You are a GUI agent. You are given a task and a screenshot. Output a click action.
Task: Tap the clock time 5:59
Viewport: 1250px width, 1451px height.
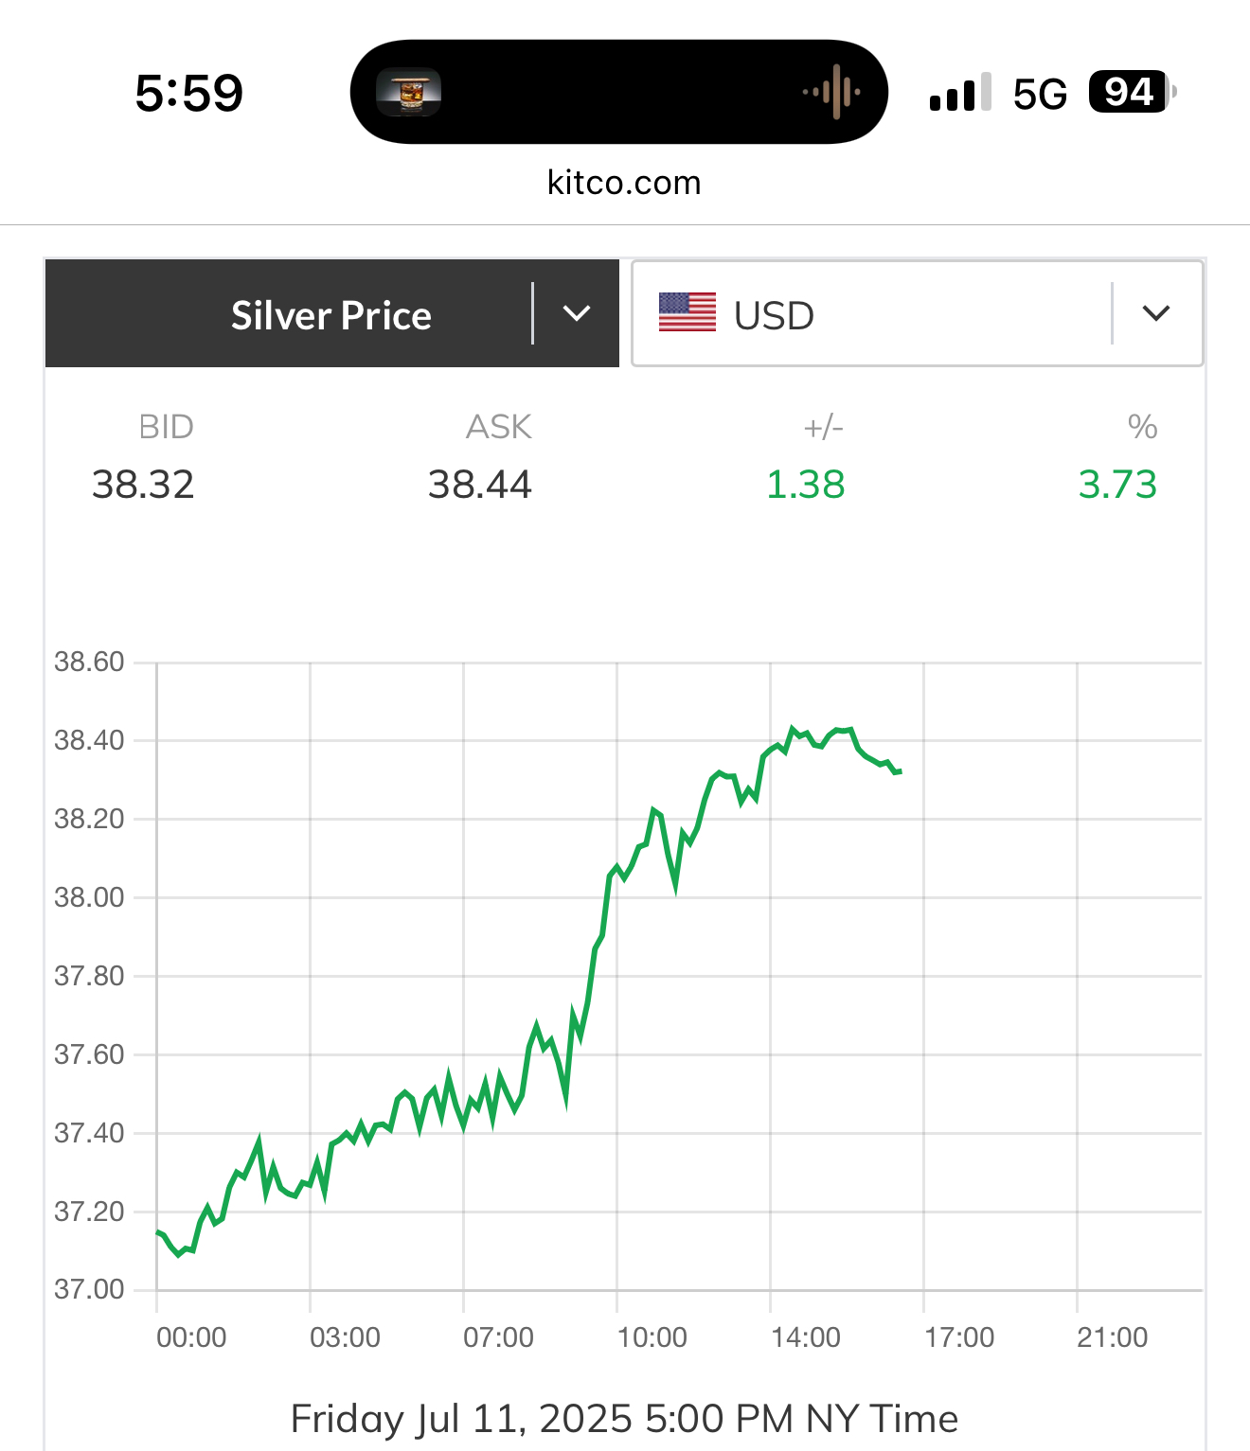click(189, 93)
